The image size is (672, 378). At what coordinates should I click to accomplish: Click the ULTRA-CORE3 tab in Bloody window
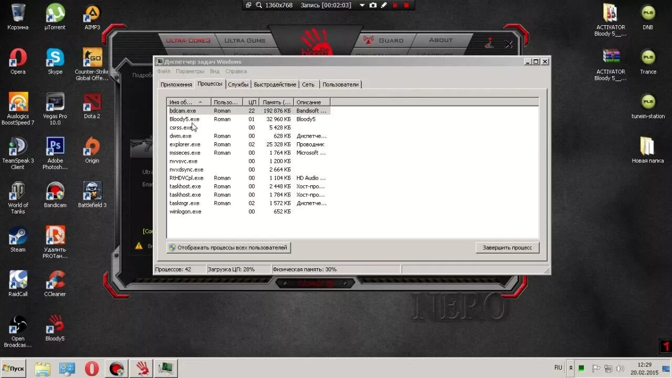188,40
